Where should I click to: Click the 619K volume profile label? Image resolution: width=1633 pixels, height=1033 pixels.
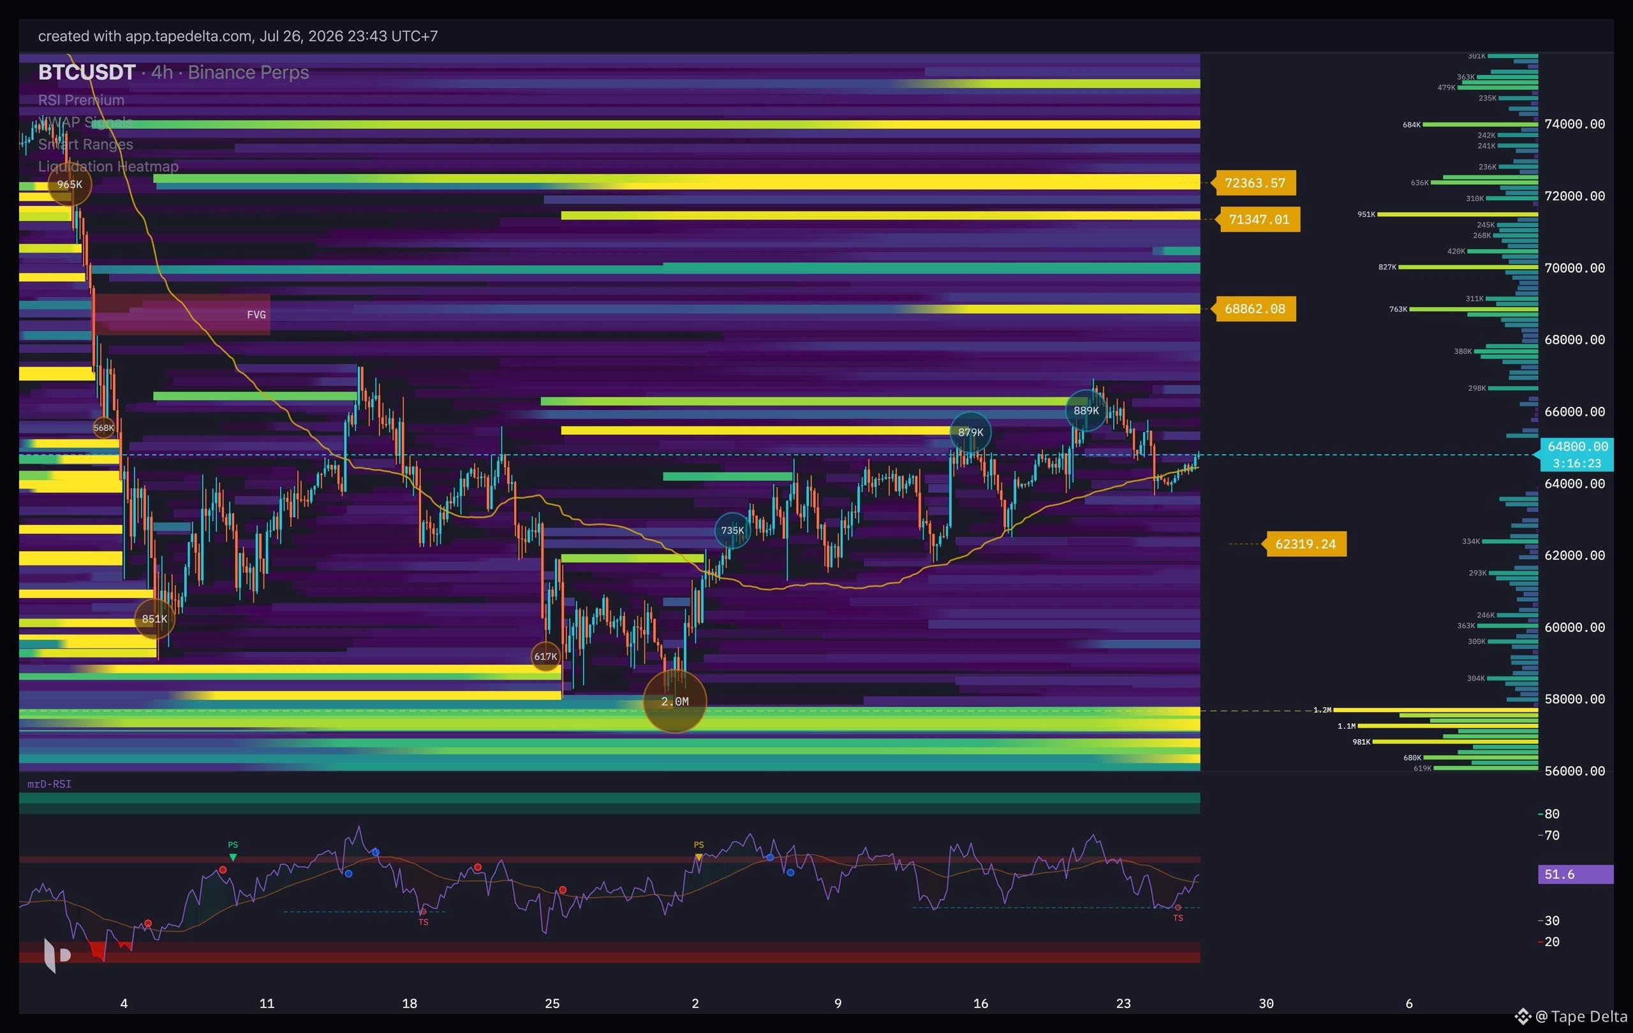tap(1422, 768)
